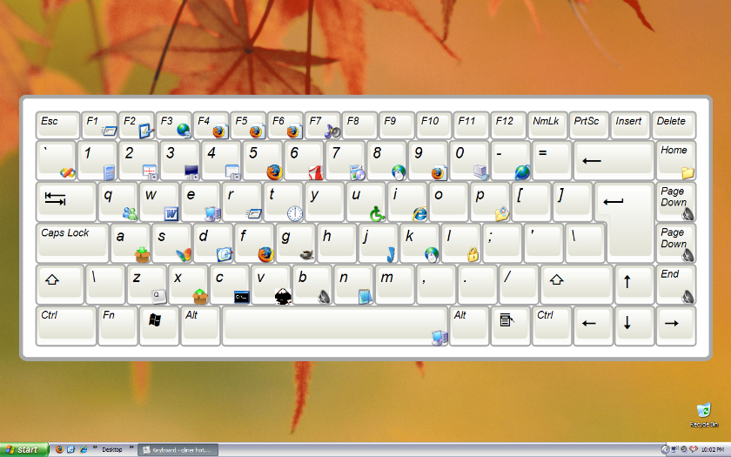Expand the Desktop toolbar chevron
This screenshot has height=457, width=731.
[x=131, y=447]
